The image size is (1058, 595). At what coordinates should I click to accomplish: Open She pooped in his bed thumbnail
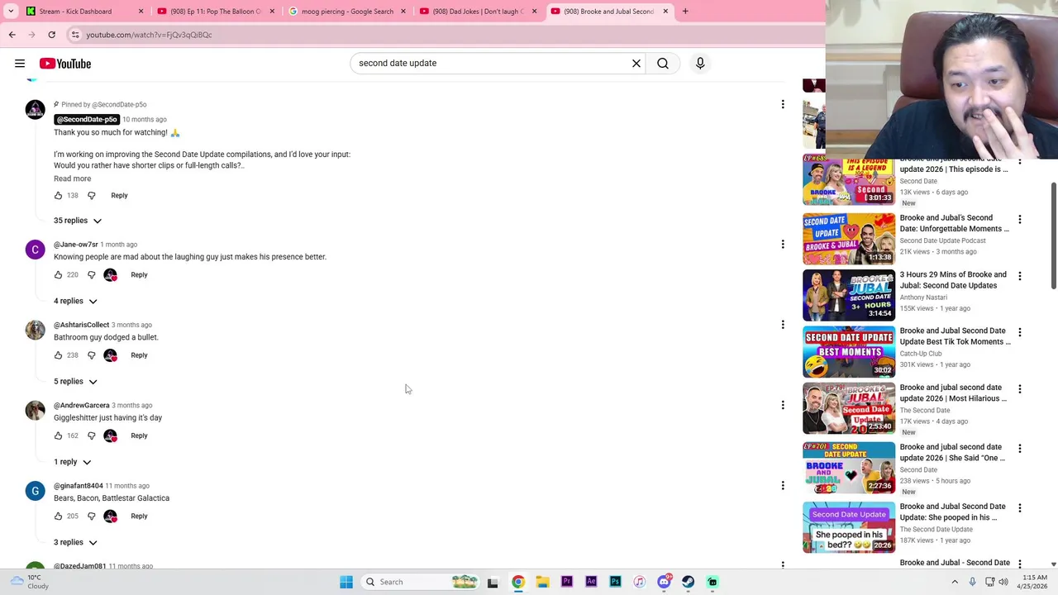tap(848, 527)
